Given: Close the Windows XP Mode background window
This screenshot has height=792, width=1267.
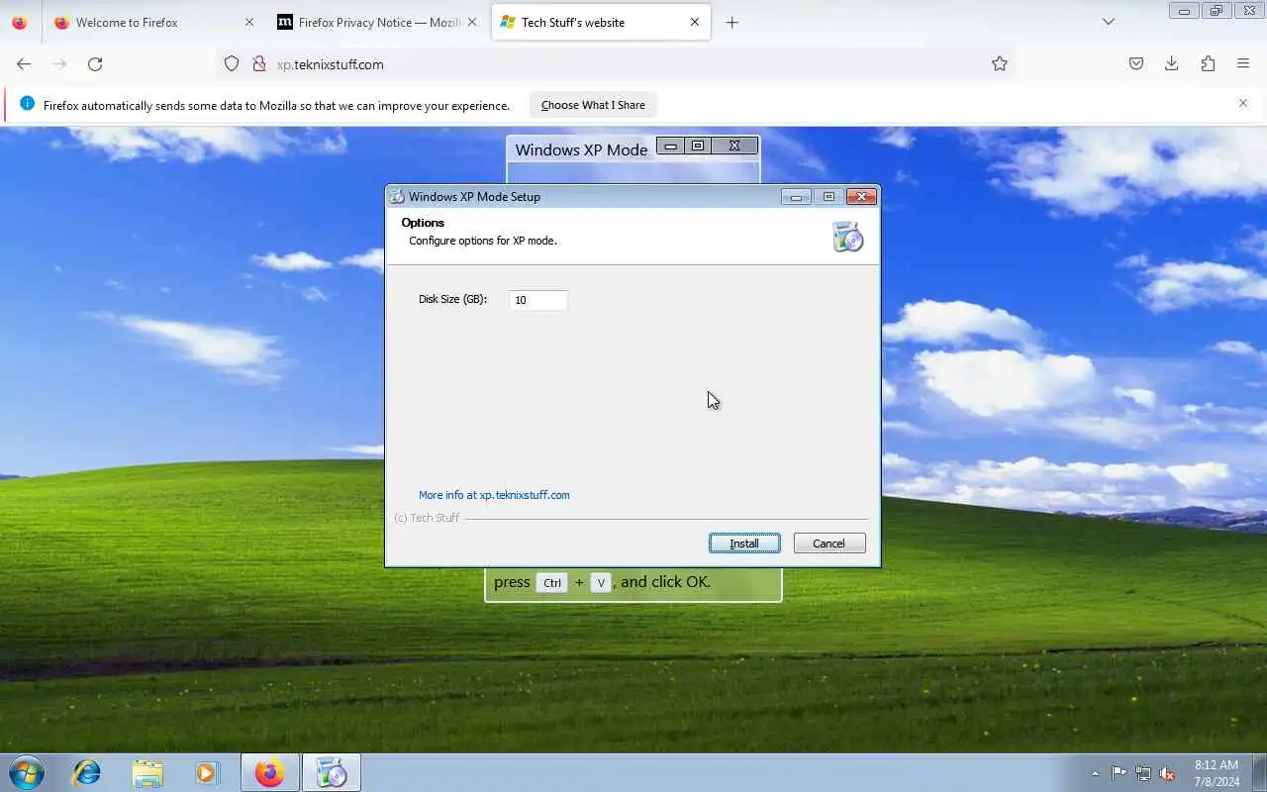Looking at the screenshot, I should 734,146.
